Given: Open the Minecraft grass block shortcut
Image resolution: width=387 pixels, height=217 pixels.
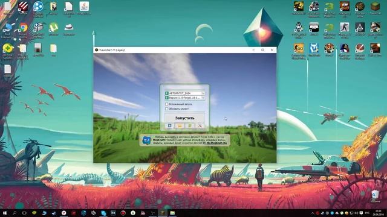Looking at the screenshot, I should (375, 7).
